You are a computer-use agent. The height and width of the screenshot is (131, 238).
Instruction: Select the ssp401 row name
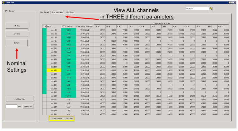coord(54,74)
